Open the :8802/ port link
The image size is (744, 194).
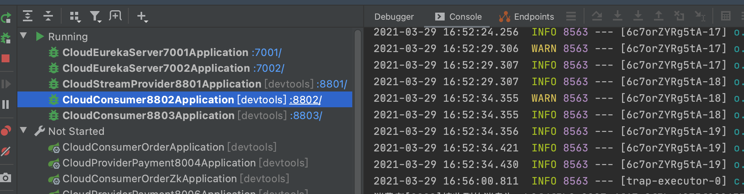[x=305, y=100]
